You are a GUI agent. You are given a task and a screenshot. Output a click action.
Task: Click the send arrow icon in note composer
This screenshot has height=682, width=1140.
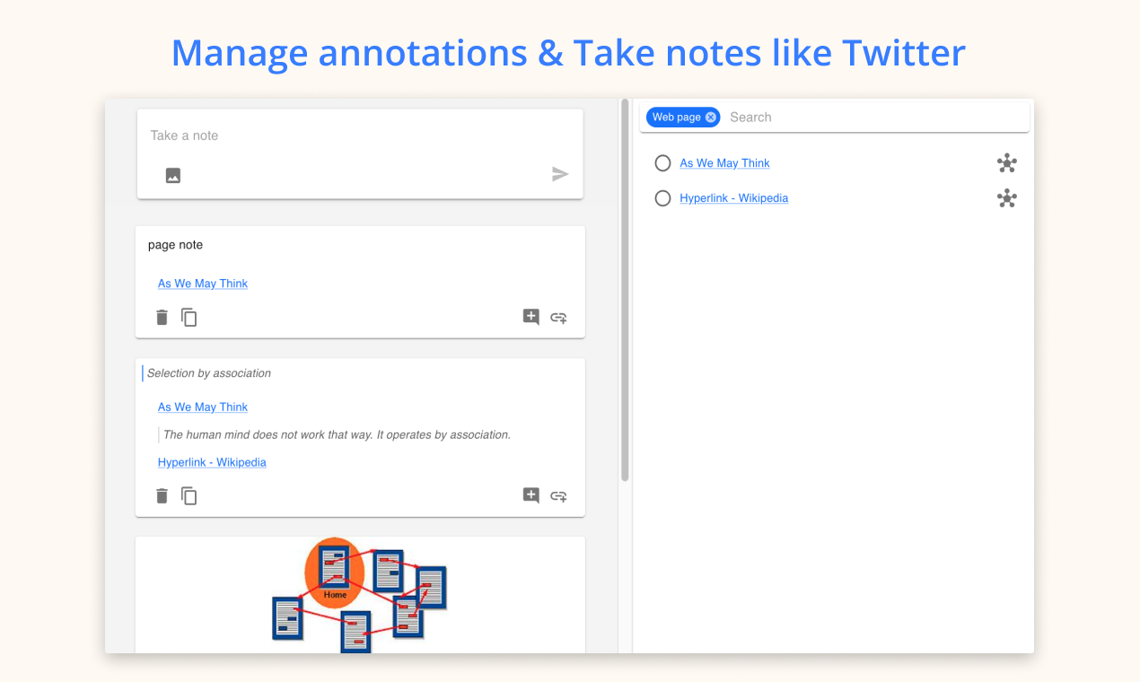click(x=560, y=174)
